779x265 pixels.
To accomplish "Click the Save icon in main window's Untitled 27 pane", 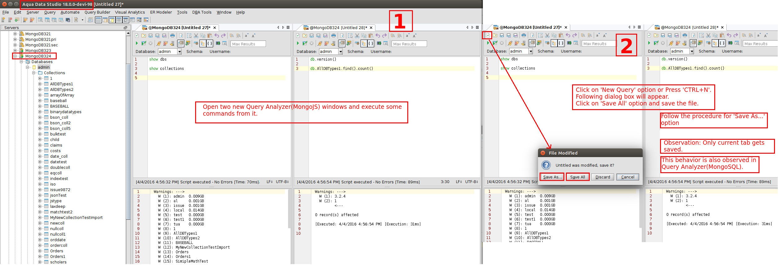I will [x=151, y=36].
